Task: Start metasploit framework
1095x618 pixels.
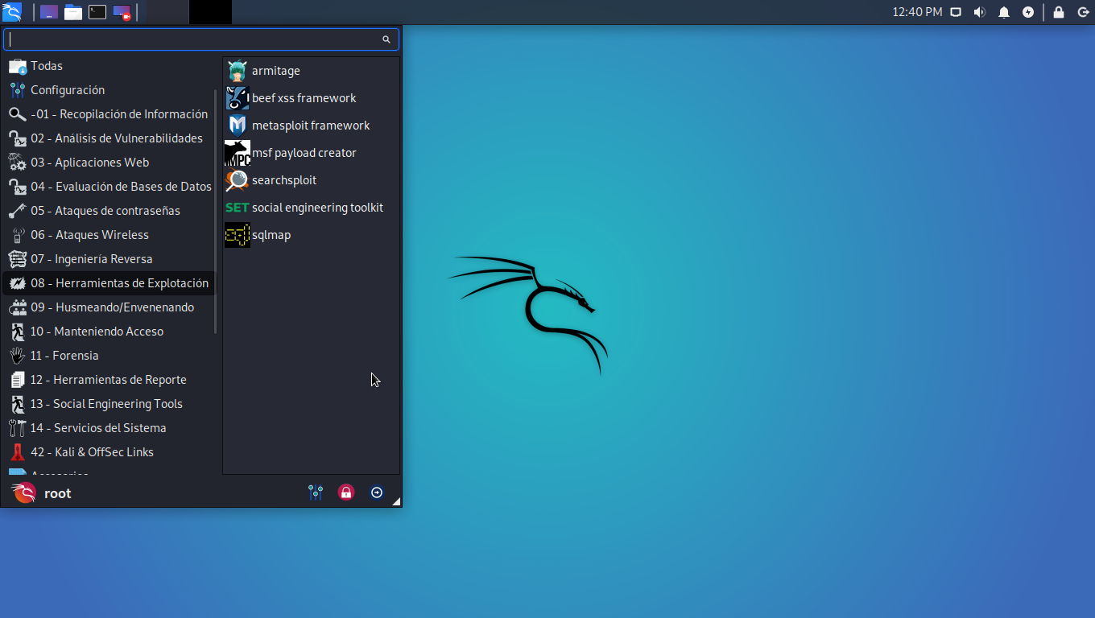Action: [x=311, y=126]
